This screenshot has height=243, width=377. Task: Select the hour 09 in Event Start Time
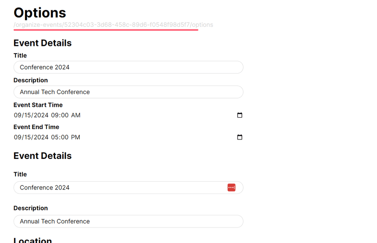point(55,115)
